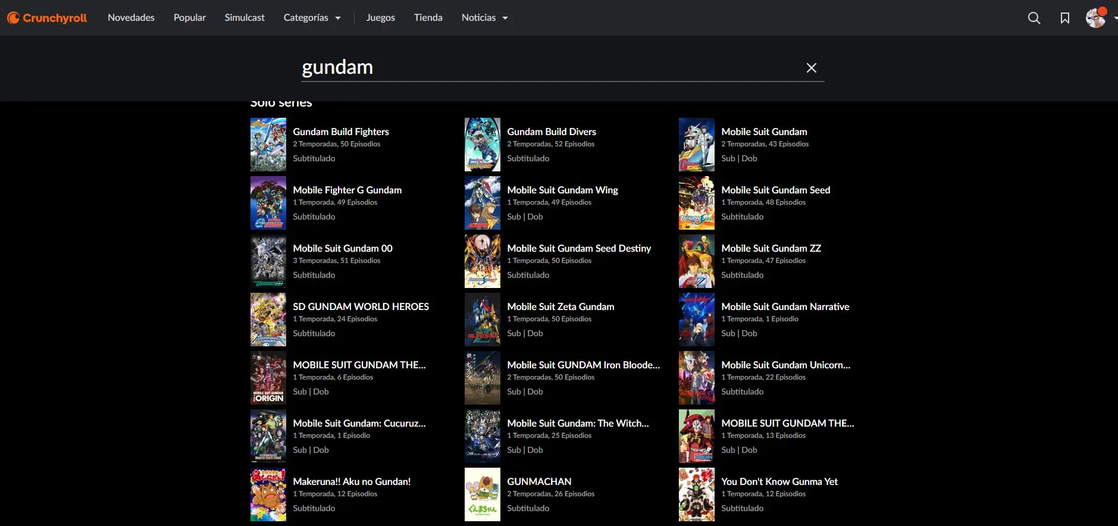Image resolution: width=1118 pixels, height=526 pixels.
Task: Select the Mobile Suit Zeta Gundam title
Action: 560,306
